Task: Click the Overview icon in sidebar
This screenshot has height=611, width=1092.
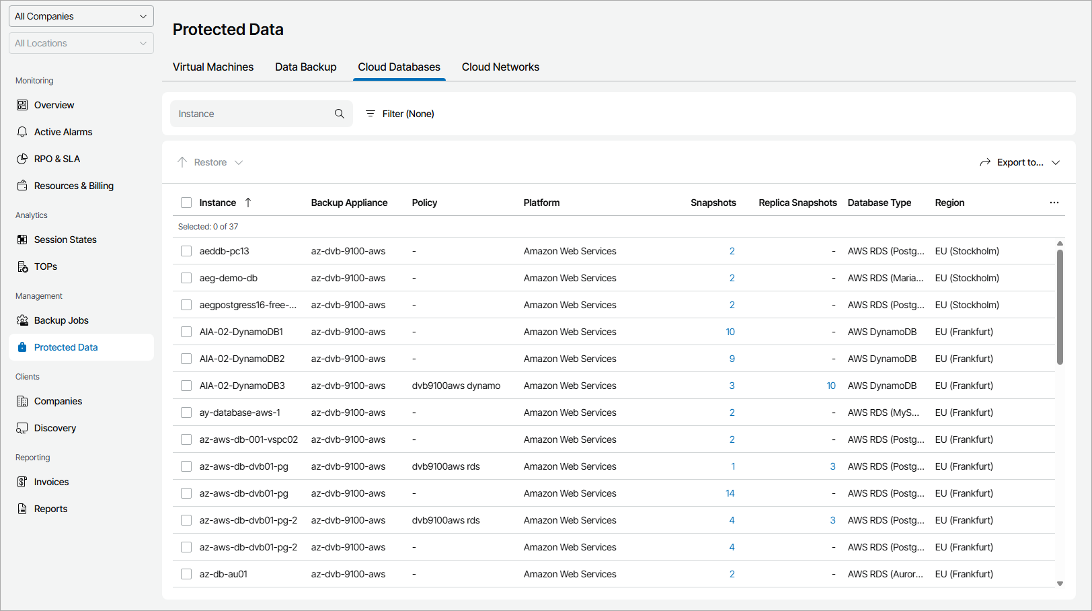Action: pyautogui.click(x=22, y=105)
